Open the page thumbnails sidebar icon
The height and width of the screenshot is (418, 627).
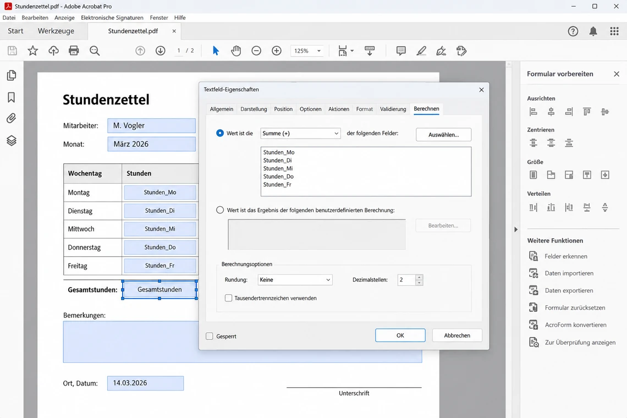12,75
